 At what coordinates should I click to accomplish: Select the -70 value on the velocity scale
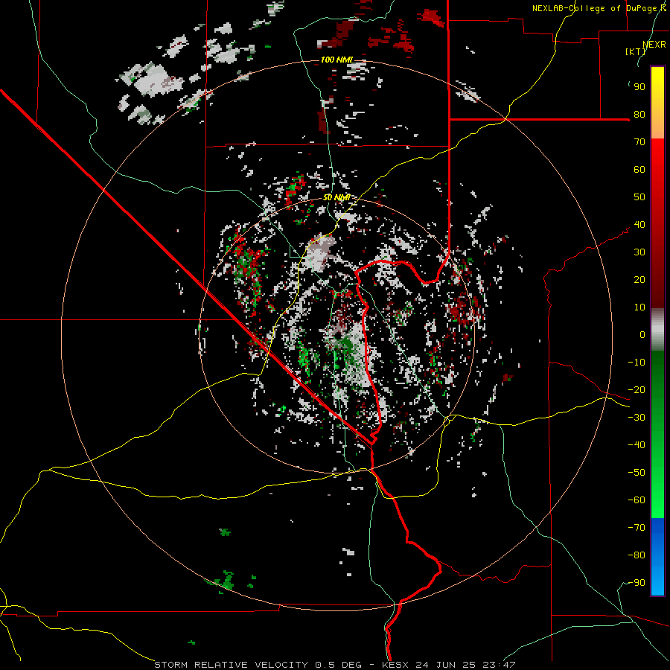click(x=636, y=528)
